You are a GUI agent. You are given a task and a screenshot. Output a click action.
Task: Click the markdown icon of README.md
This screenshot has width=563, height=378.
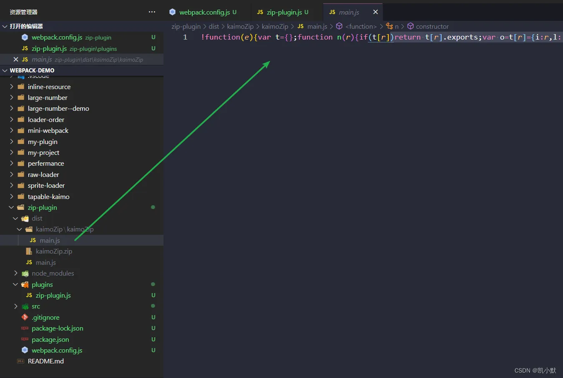point(21,361)
